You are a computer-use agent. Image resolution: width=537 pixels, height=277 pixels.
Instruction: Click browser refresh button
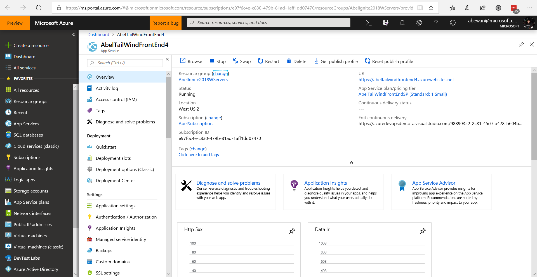39,8
